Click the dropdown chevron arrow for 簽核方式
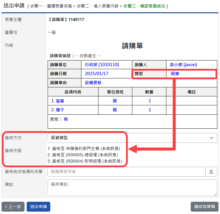The height and width of the screenshot is (214, 220). point(212,138)
